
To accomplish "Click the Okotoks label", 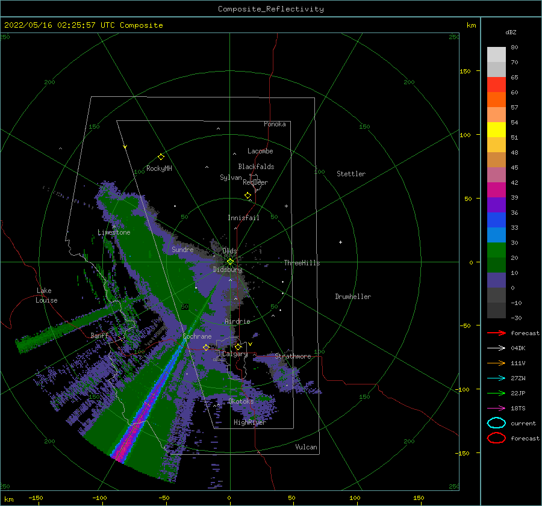I will [241, 401].
